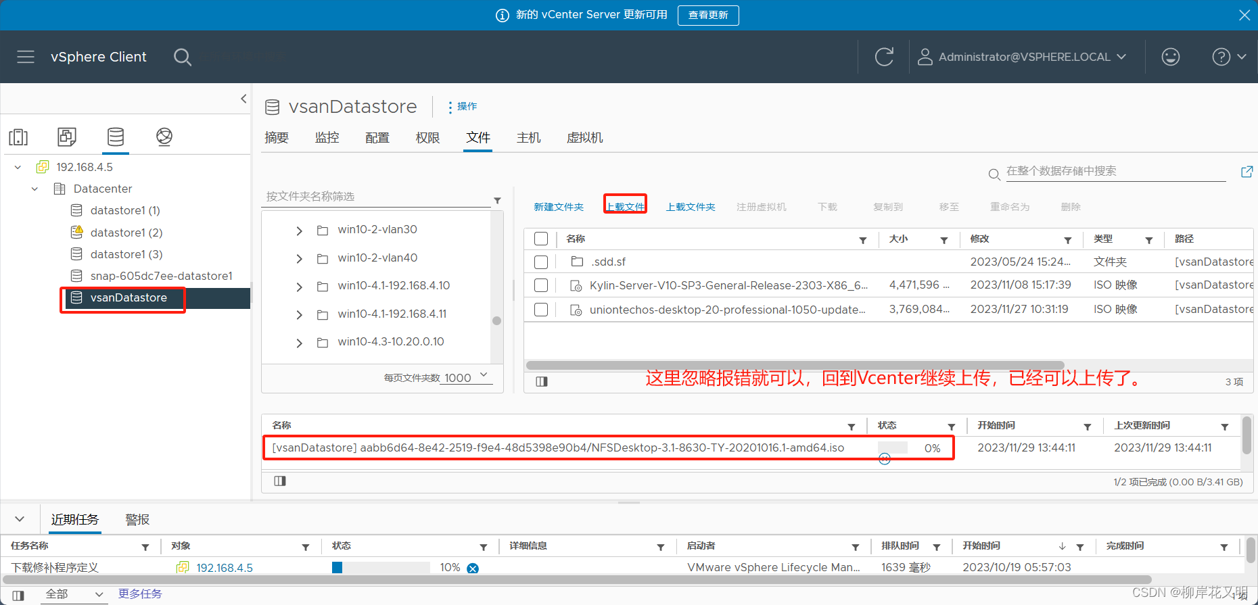
Task: Switch to Hosts and Clusters inventory view
Action: point(18,137)
